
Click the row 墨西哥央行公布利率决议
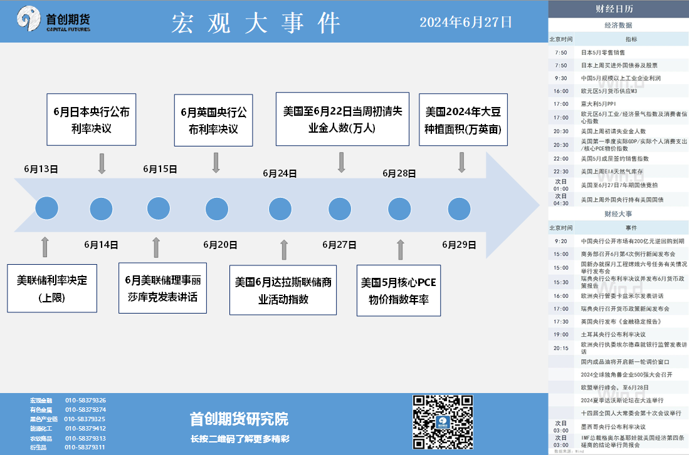click(618, 426)
